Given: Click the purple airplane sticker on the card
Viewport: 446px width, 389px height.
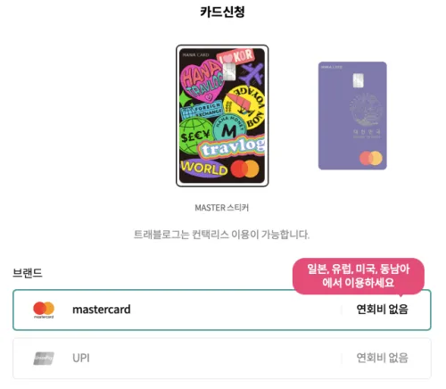Looking at the screenshot, I should click(252, 74).
